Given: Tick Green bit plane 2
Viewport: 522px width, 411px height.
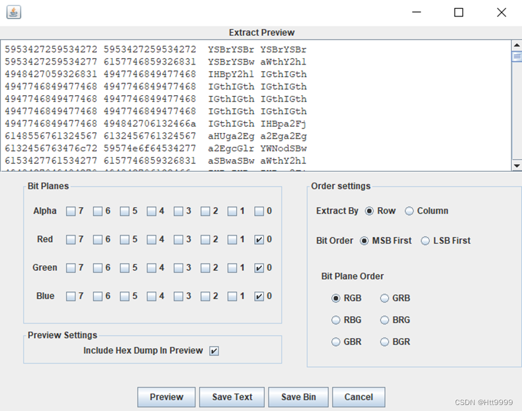Looking at the screenshot, I should 206,268.
